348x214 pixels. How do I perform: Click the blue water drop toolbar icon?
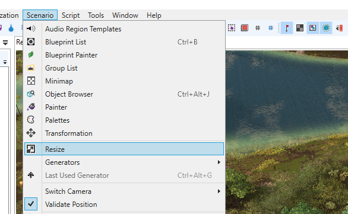11,28
